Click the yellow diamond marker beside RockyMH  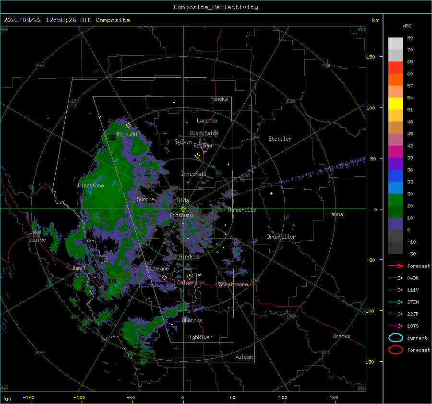click(128, 125)
